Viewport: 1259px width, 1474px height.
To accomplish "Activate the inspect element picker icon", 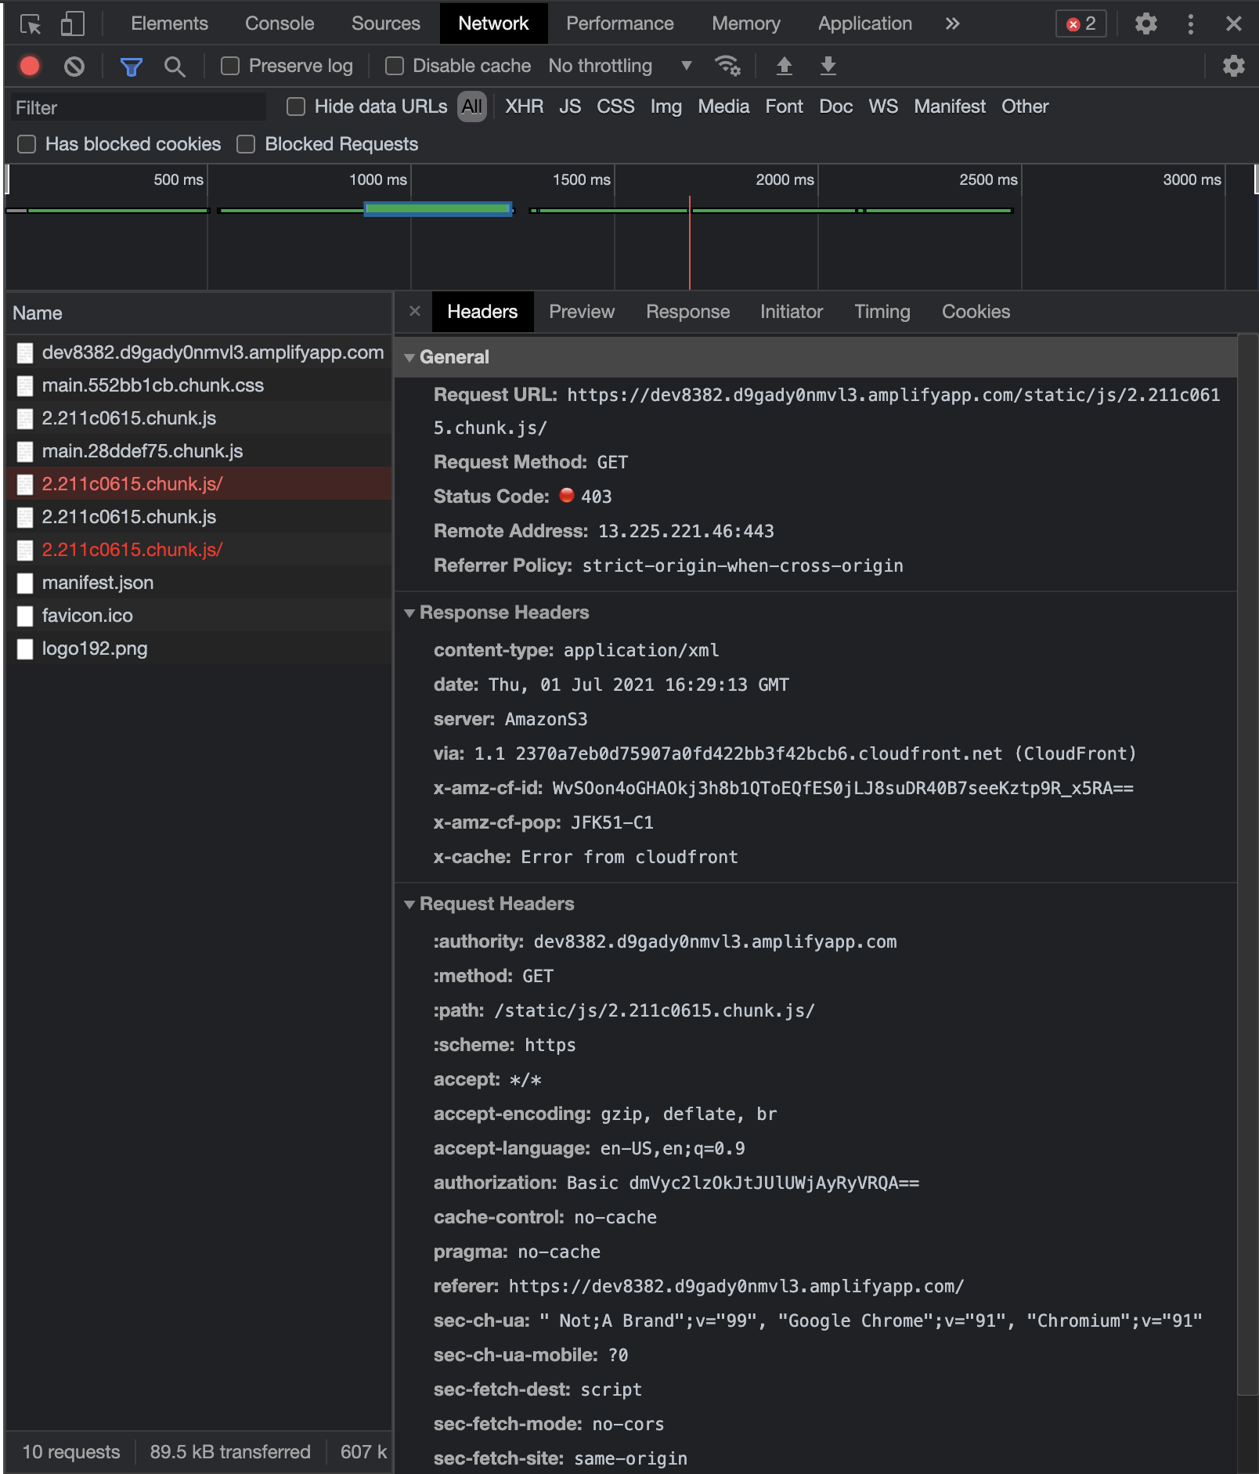I will pos(31,24).
